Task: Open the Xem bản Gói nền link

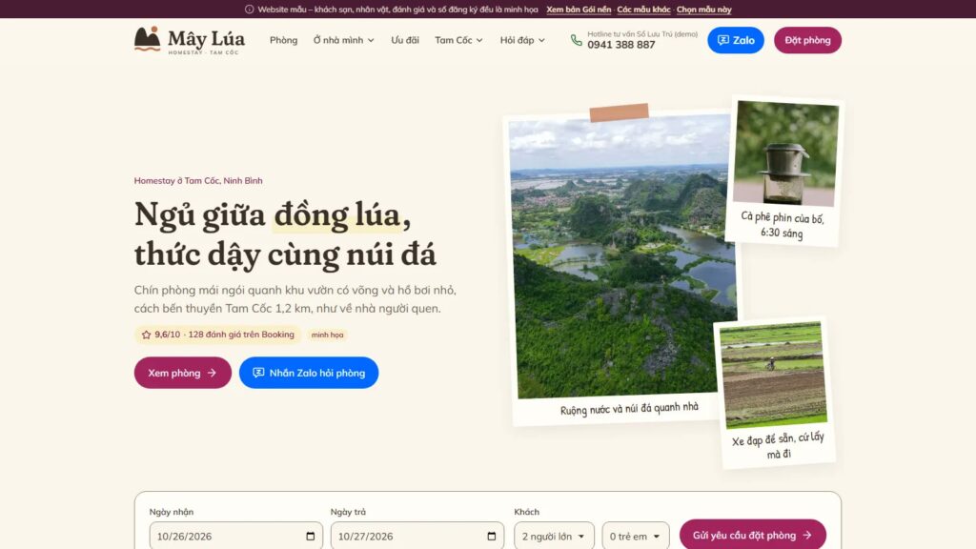Action: (x=579, y=10)
